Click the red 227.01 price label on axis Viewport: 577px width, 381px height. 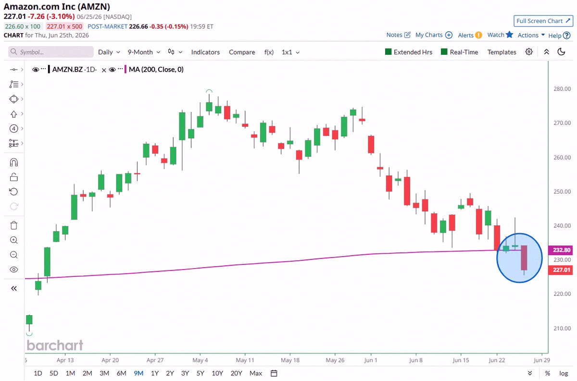point(560,270)
